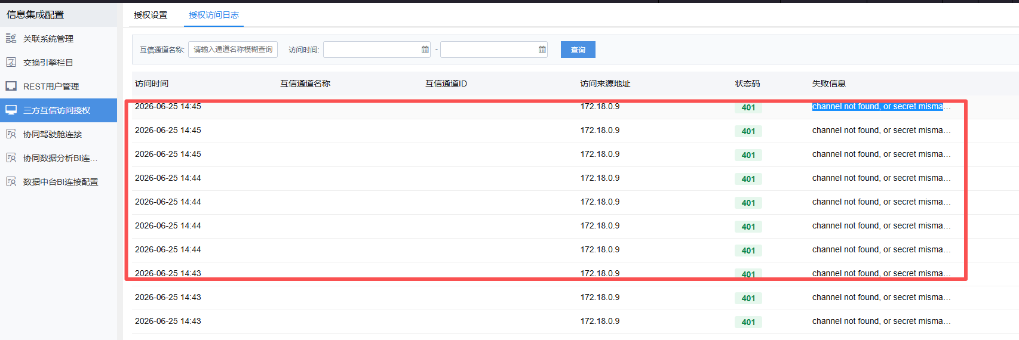
Task: Click the 访问时间 column header
Action: [152, 84]
